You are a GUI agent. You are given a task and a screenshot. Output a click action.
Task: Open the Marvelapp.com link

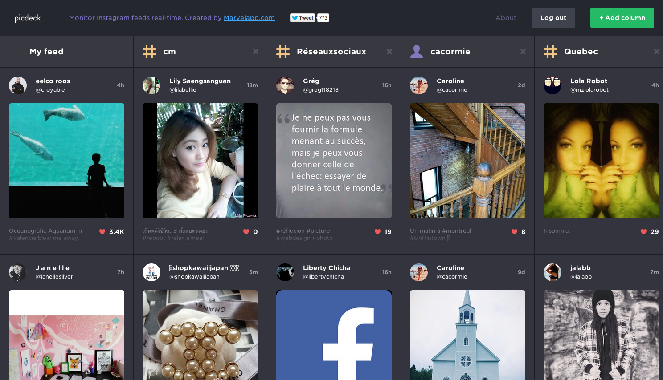coord(249,18)
